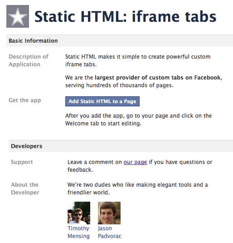Viewport: 233px width, 243px height.
Task: Click the "Description of Application" label
Action: pyautogui.click(x=29, y=60)
